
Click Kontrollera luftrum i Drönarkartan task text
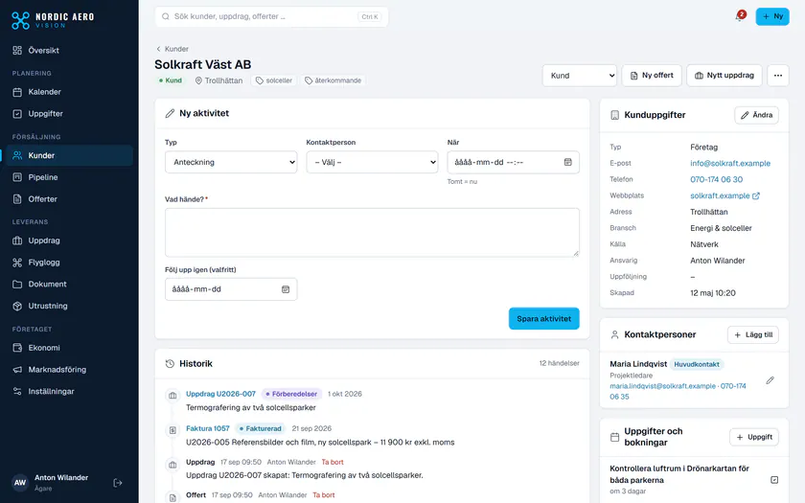point(679,474)
